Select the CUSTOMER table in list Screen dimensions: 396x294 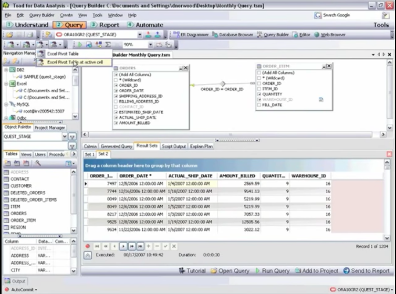(21, 186)
